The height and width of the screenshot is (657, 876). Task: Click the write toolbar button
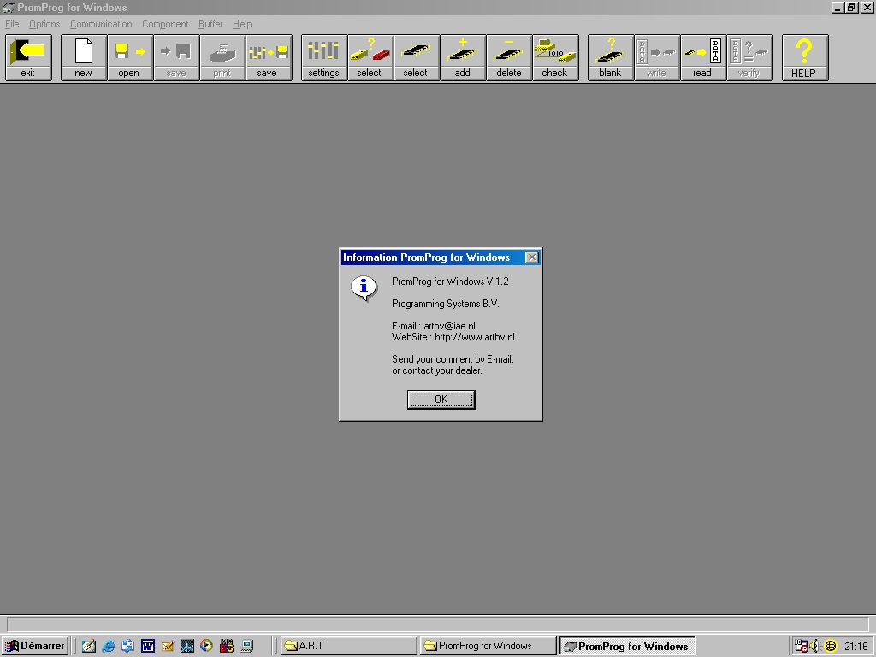coord(657,57)
